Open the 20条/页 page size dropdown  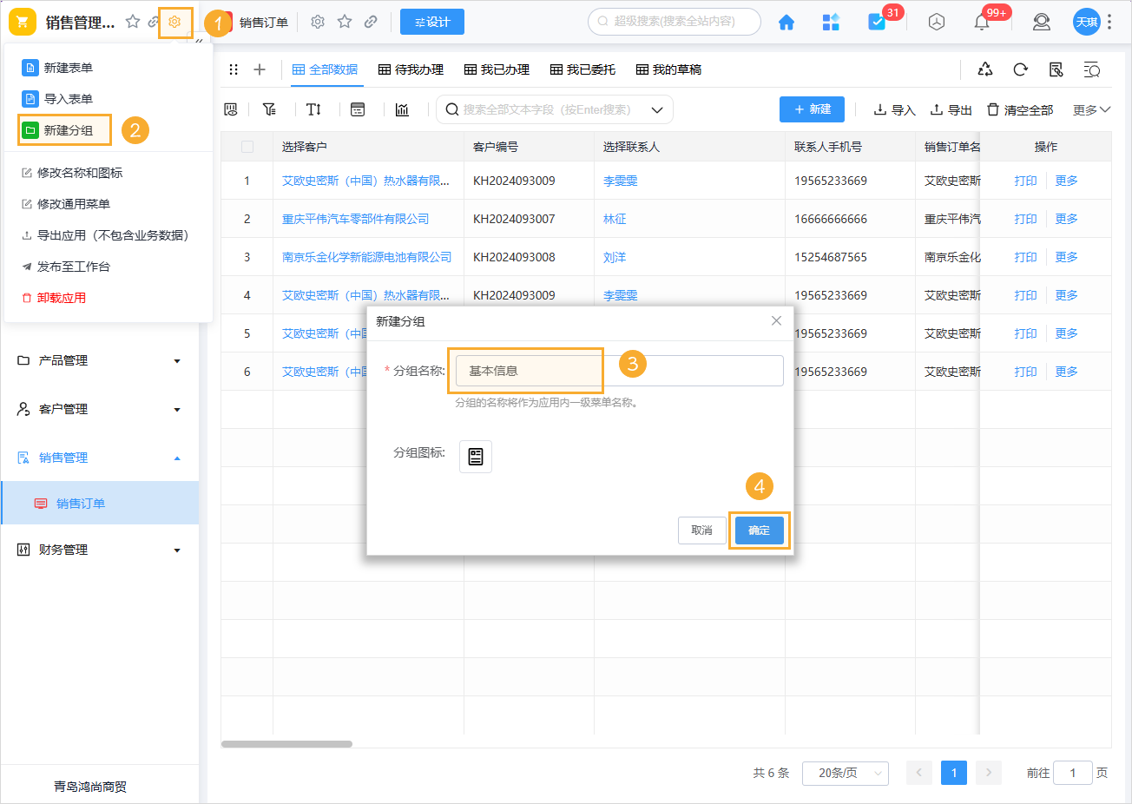pos(845,773)
